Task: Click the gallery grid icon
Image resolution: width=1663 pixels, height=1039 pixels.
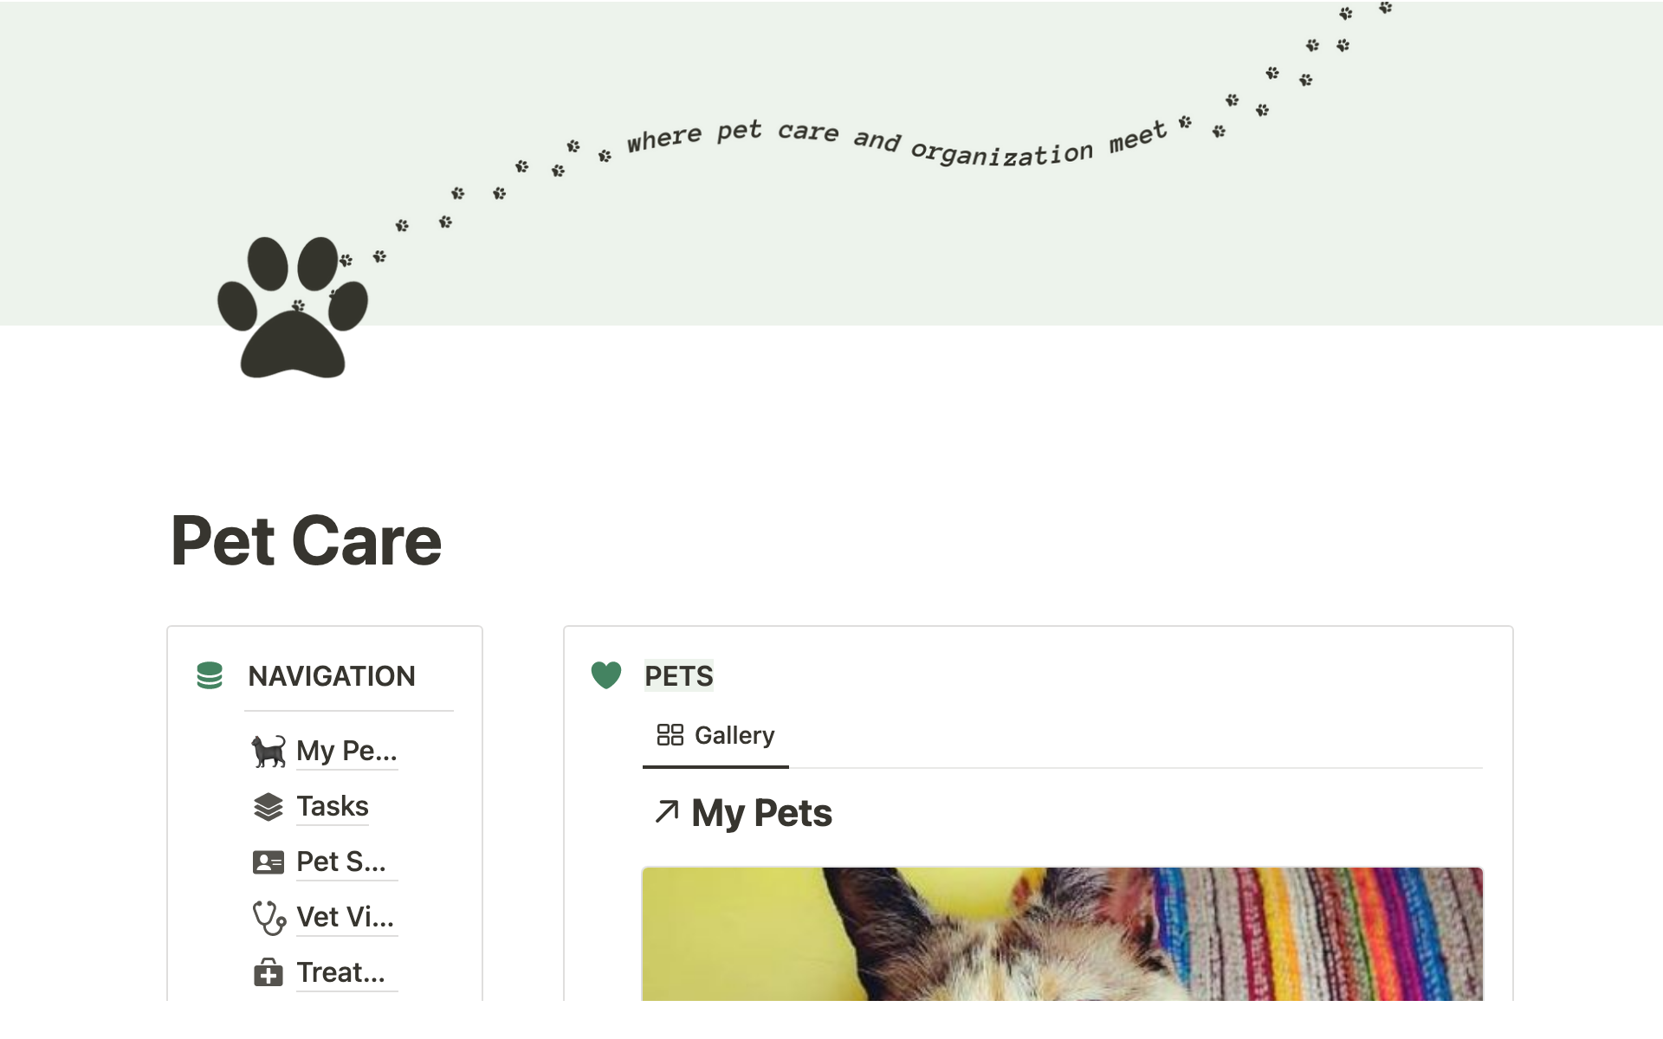Action: click(x=670, y=735)
